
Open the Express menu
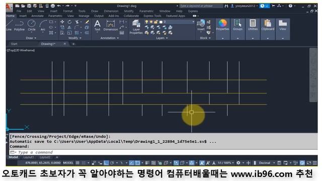pos(193,11)
